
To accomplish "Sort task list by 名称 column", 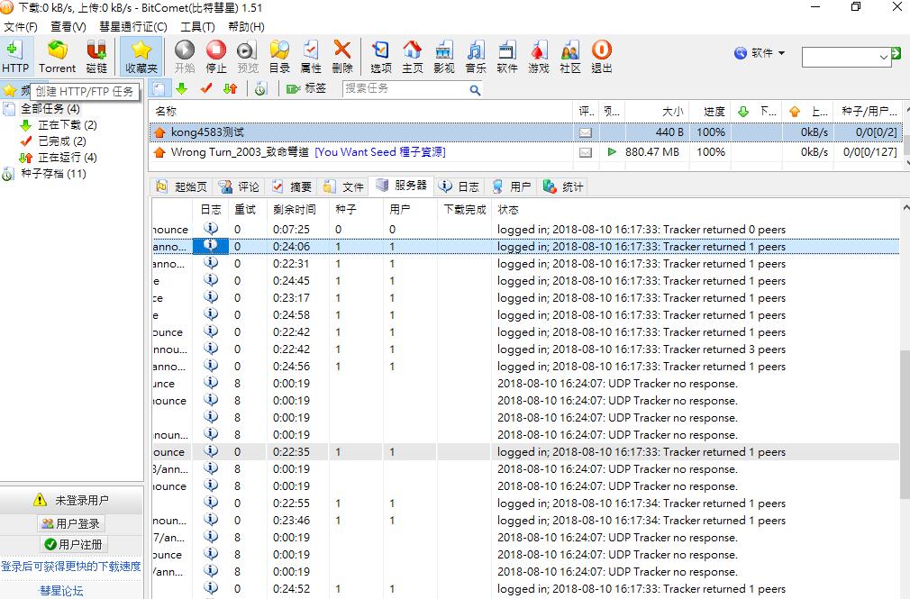I will pos(361,112).
